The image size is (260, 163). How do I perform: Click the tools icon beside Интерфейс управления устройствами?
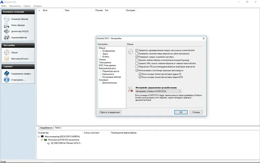(x=131, y=89)
